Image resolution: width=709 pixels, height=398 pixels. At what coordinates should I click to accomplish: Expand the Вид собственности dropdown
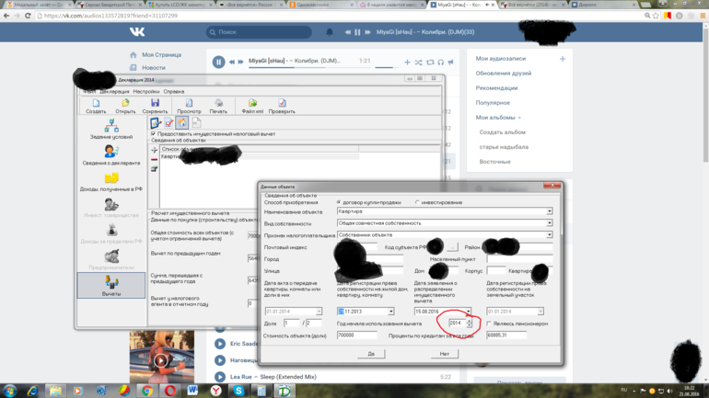(x=550, y=223)
